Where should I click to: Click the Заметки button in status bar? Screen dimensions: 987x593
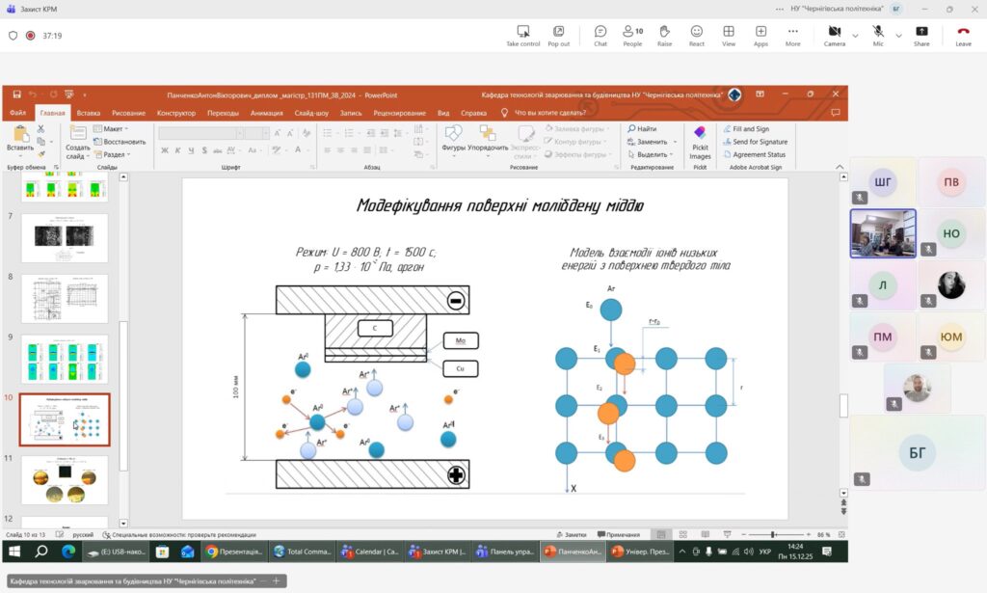click(571, 534)
